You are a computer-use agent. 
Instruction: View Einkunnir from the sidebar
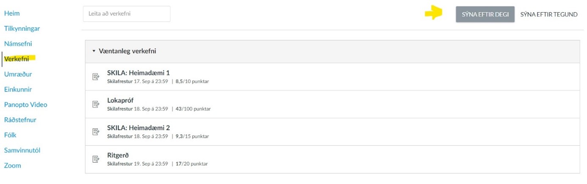point(18,89)
